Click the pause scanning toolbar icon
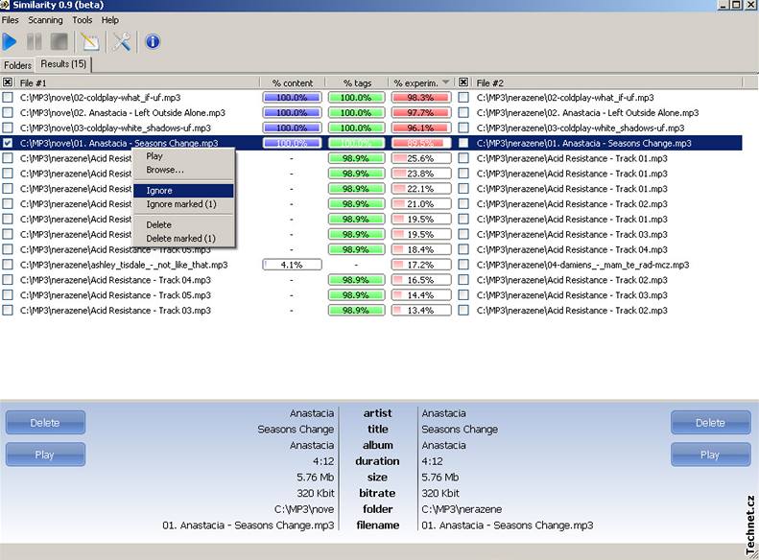This screenshot has height=560, width=759. [x=35, y=42]
